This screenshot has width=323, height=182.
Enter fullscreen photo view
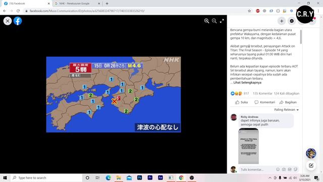(222, 21)
